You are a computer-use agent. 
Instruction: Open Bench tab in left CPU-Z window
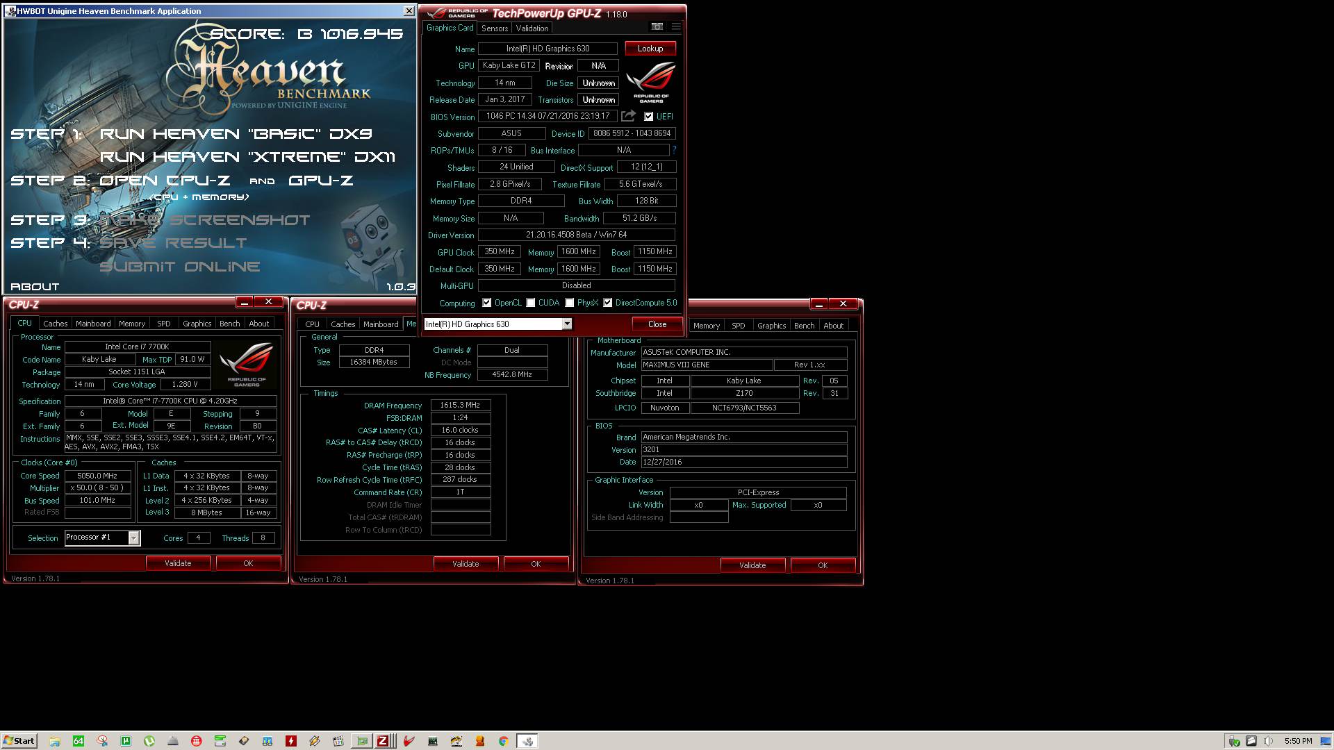click(229, 324)
